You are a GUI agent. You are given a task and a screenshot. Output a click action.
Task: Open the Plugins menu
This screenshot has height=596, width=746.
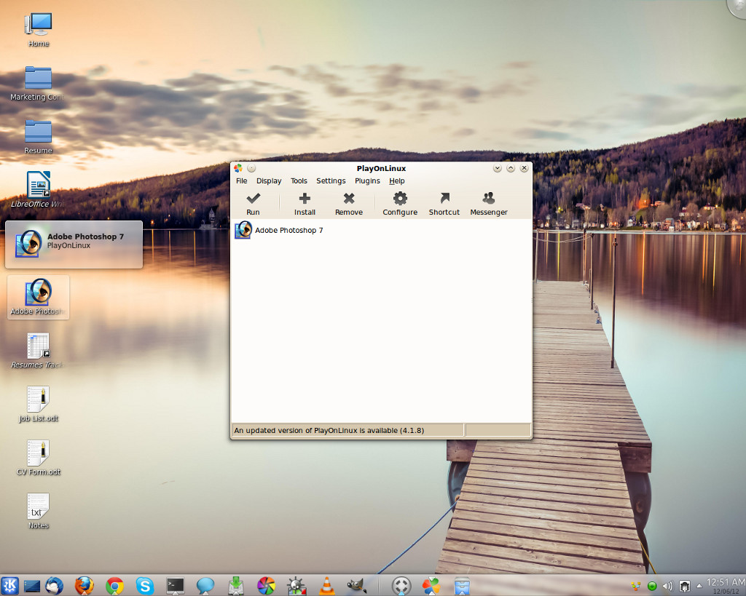click(367, 180)
